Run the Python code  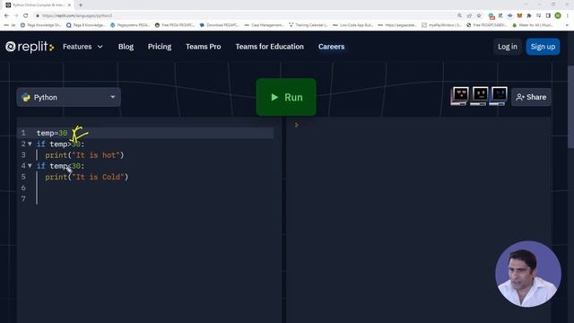(x=286, y=97)
